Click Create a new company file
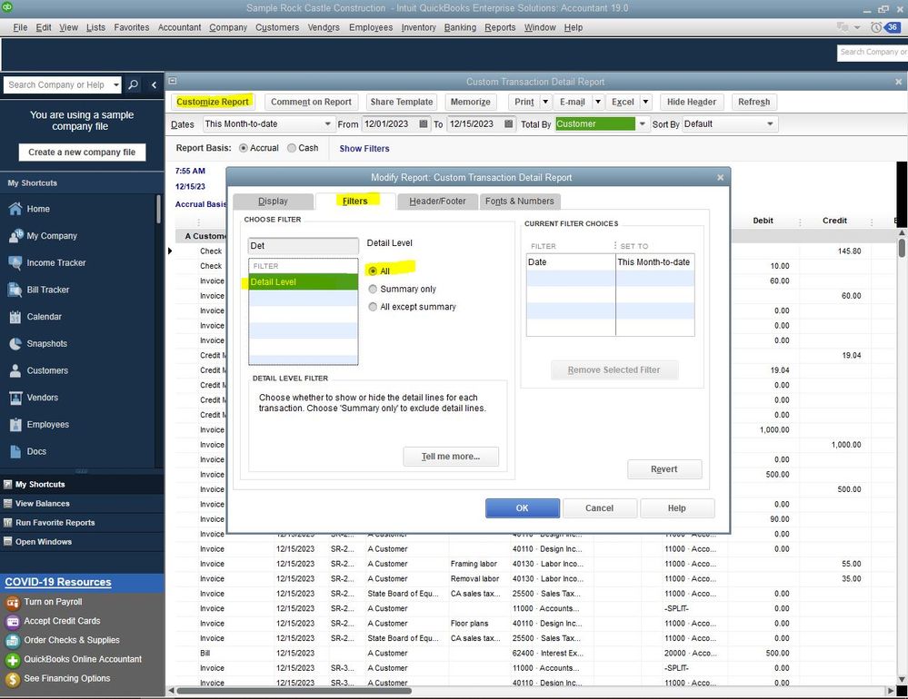This screenshot has width=908, height=699. click(82, 153)
